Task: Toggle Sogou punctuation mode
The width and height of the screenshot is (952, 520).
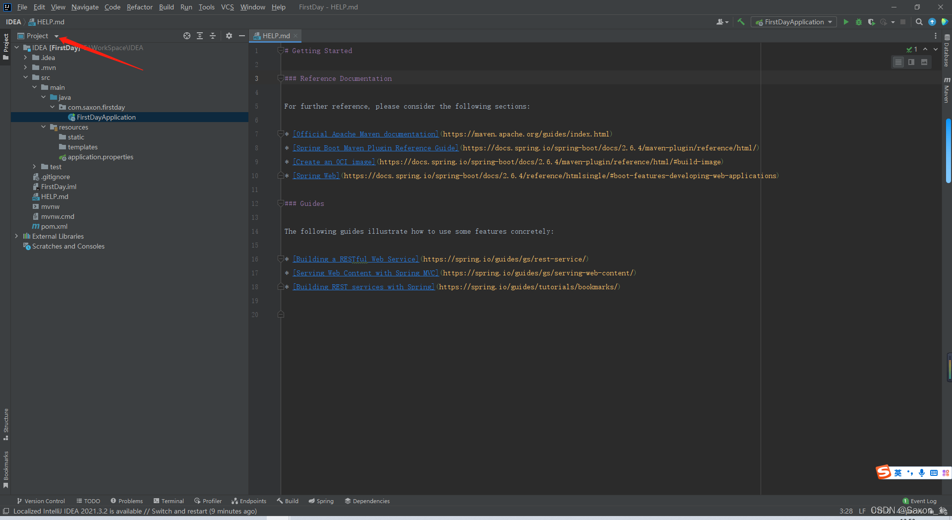Action: [x=910, y=473]
